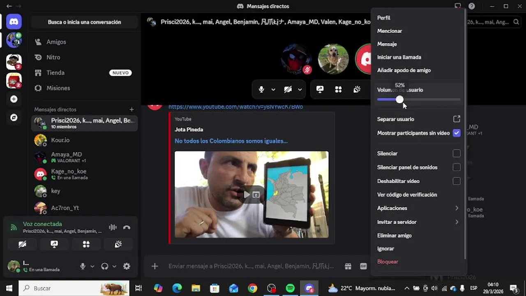
Task: Click the add a server plus icon
Action: click(x=14, y=99)
